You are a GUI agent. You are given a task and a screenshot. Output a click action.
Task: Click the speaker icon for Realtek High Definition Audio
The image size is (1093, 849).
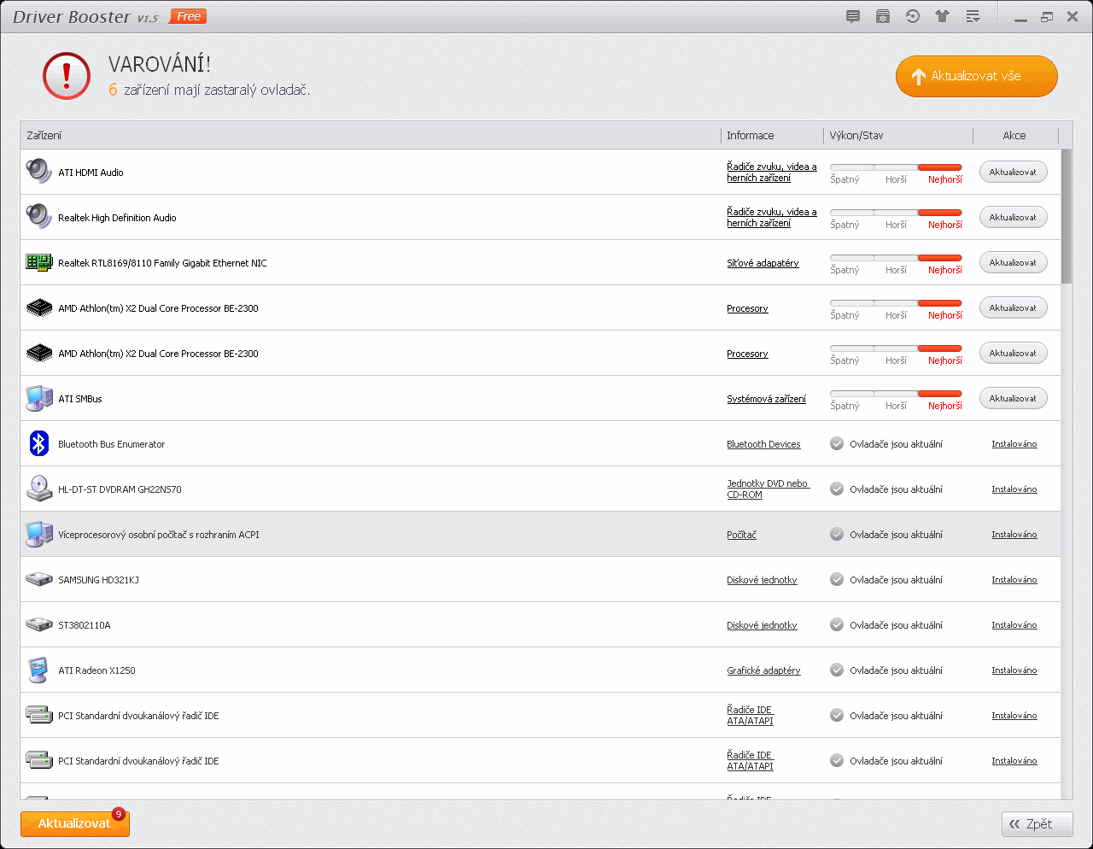click(x=39, y=216)
